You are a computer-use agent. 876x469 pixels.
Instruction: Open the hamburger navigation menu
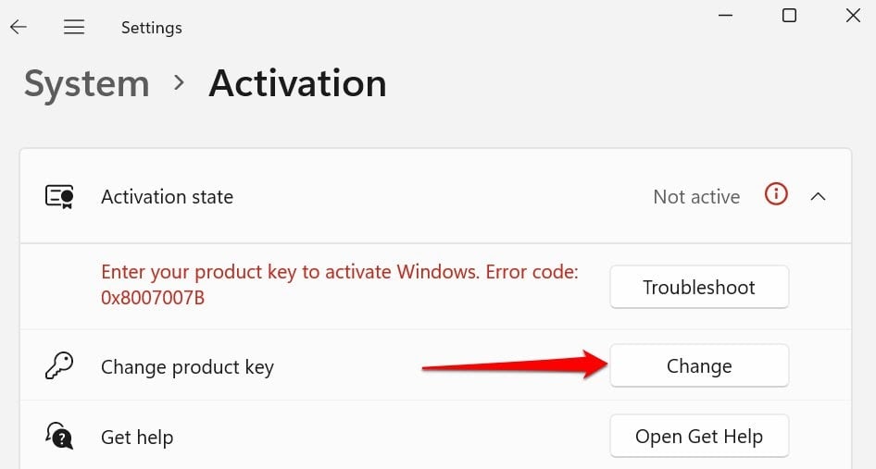coord(74,27)
